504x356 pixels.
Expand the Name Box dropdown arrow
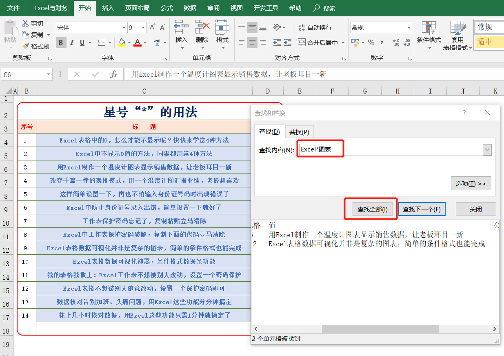(49, 75)
